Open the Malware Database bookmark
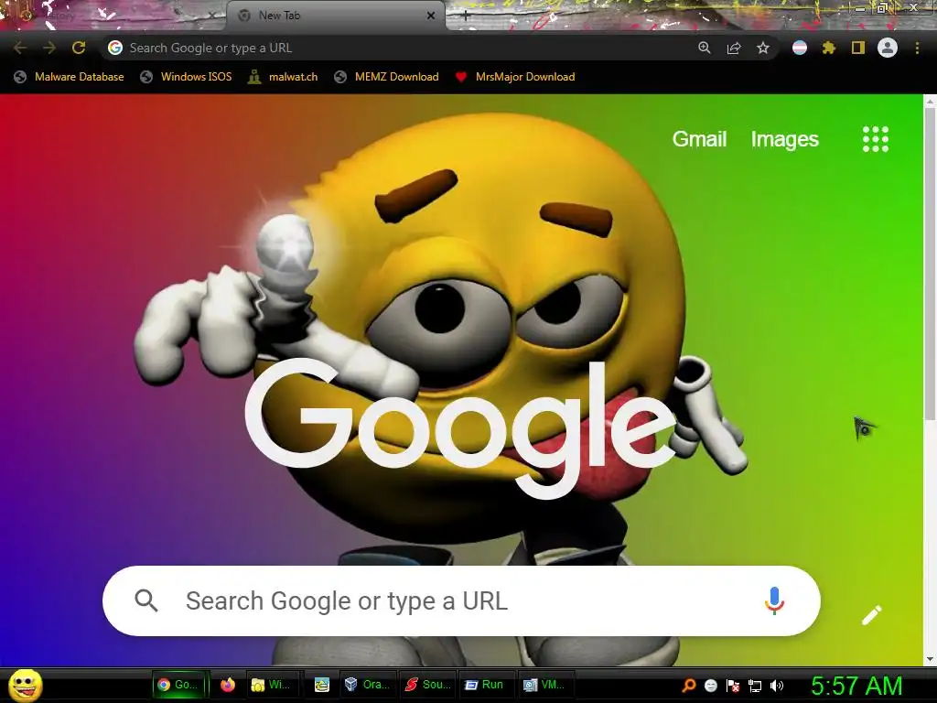The image size is (937, 703). tap(70, 77)
